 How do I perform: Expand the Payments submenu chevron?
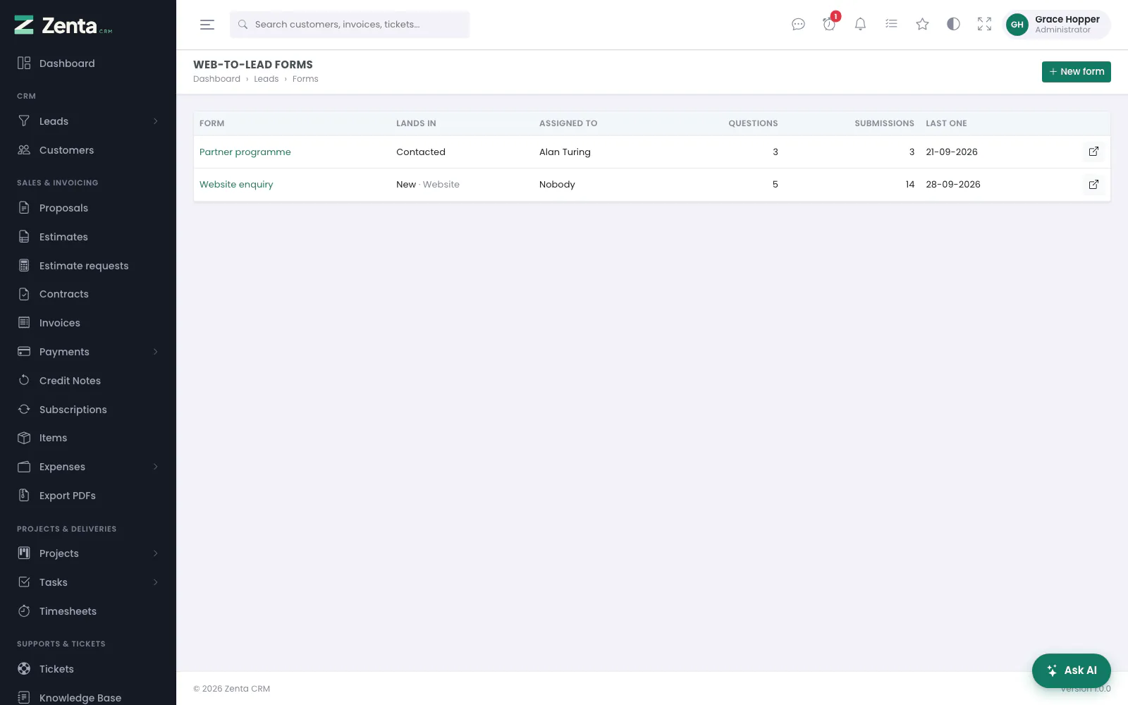[x=156, y=352]
